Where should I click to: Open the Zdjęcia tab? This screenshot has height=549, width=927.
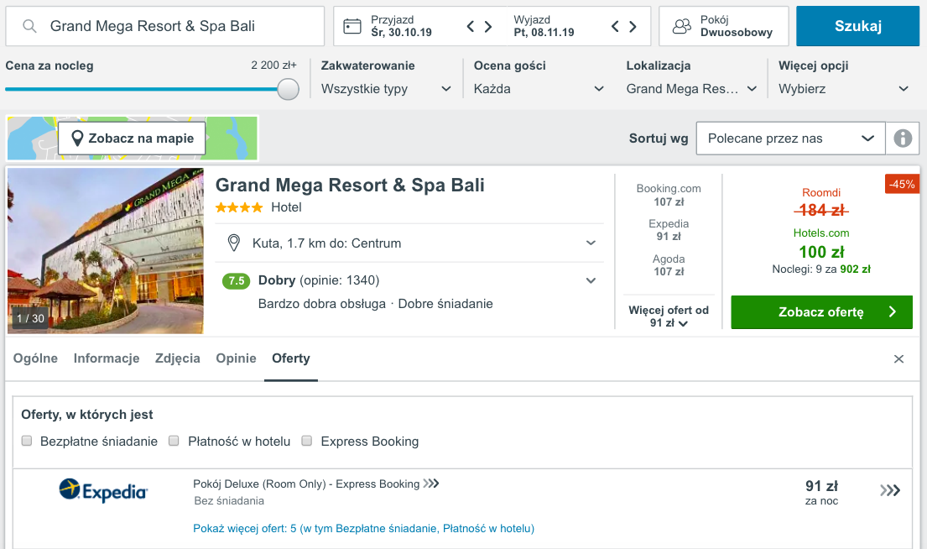(177, 358)
